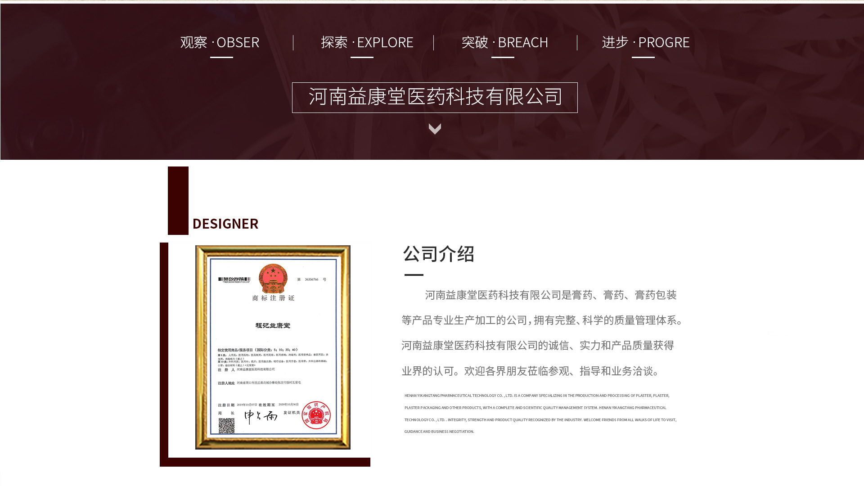Viewport: 864px width, 486px height.
Task: Click the red official seal on certificate
Action: pos(316,415)
